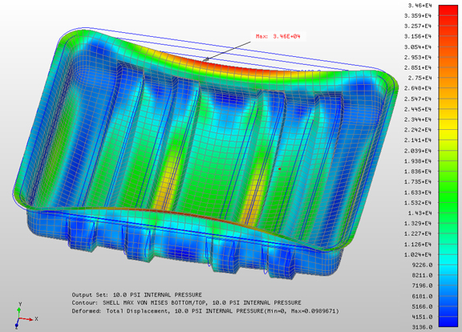Click legend value 3.257+E4
Image resolution: width=462 pixels, height=332 pixels.
tap(418, 26)
